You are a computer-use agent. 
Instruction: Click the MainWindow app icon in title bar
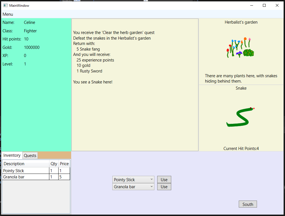point(5,5)
